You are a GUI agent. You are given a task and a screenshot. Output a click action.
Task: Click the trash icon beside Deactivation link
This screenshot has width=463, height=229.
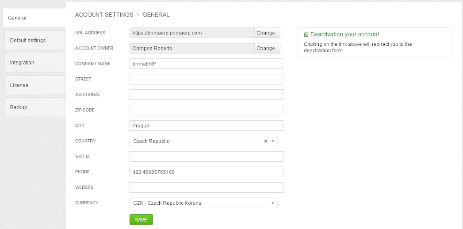pyautogui.click(x=306, y=34)
